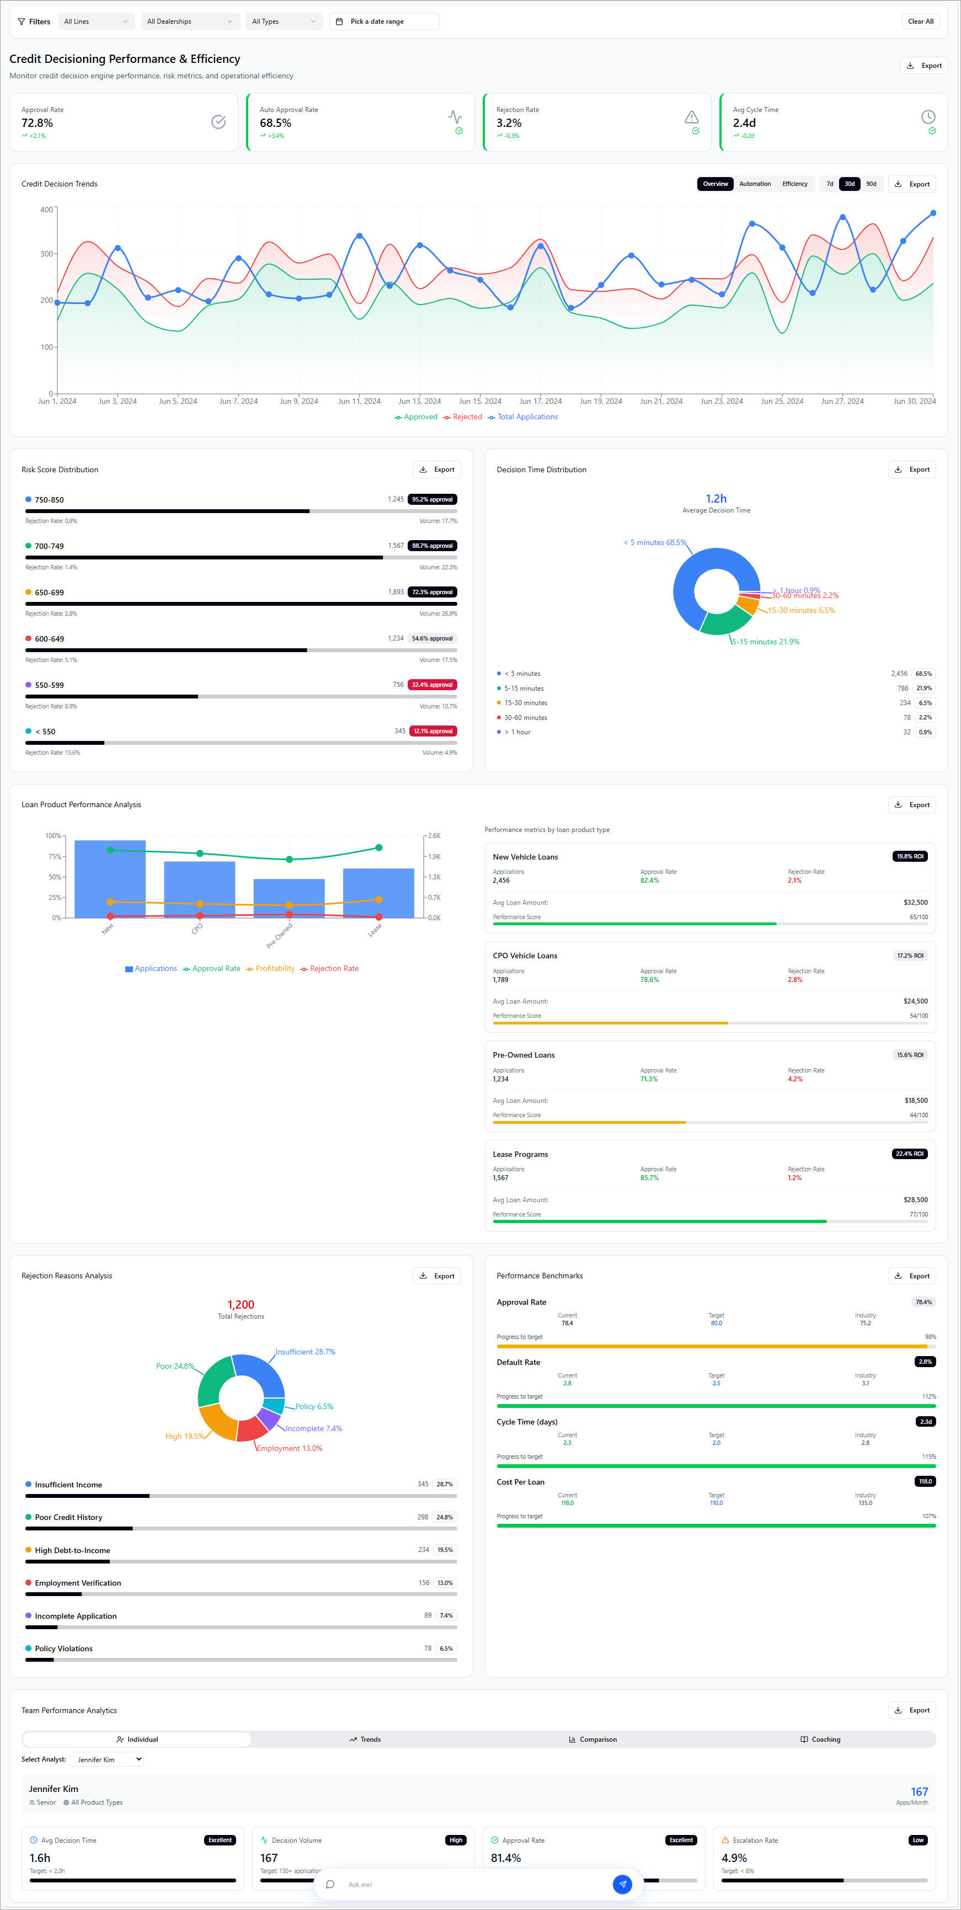Screen dimensions: 961x1910
Task: Click the 750-850 risk score progress bar
Action: click(241, 511)
